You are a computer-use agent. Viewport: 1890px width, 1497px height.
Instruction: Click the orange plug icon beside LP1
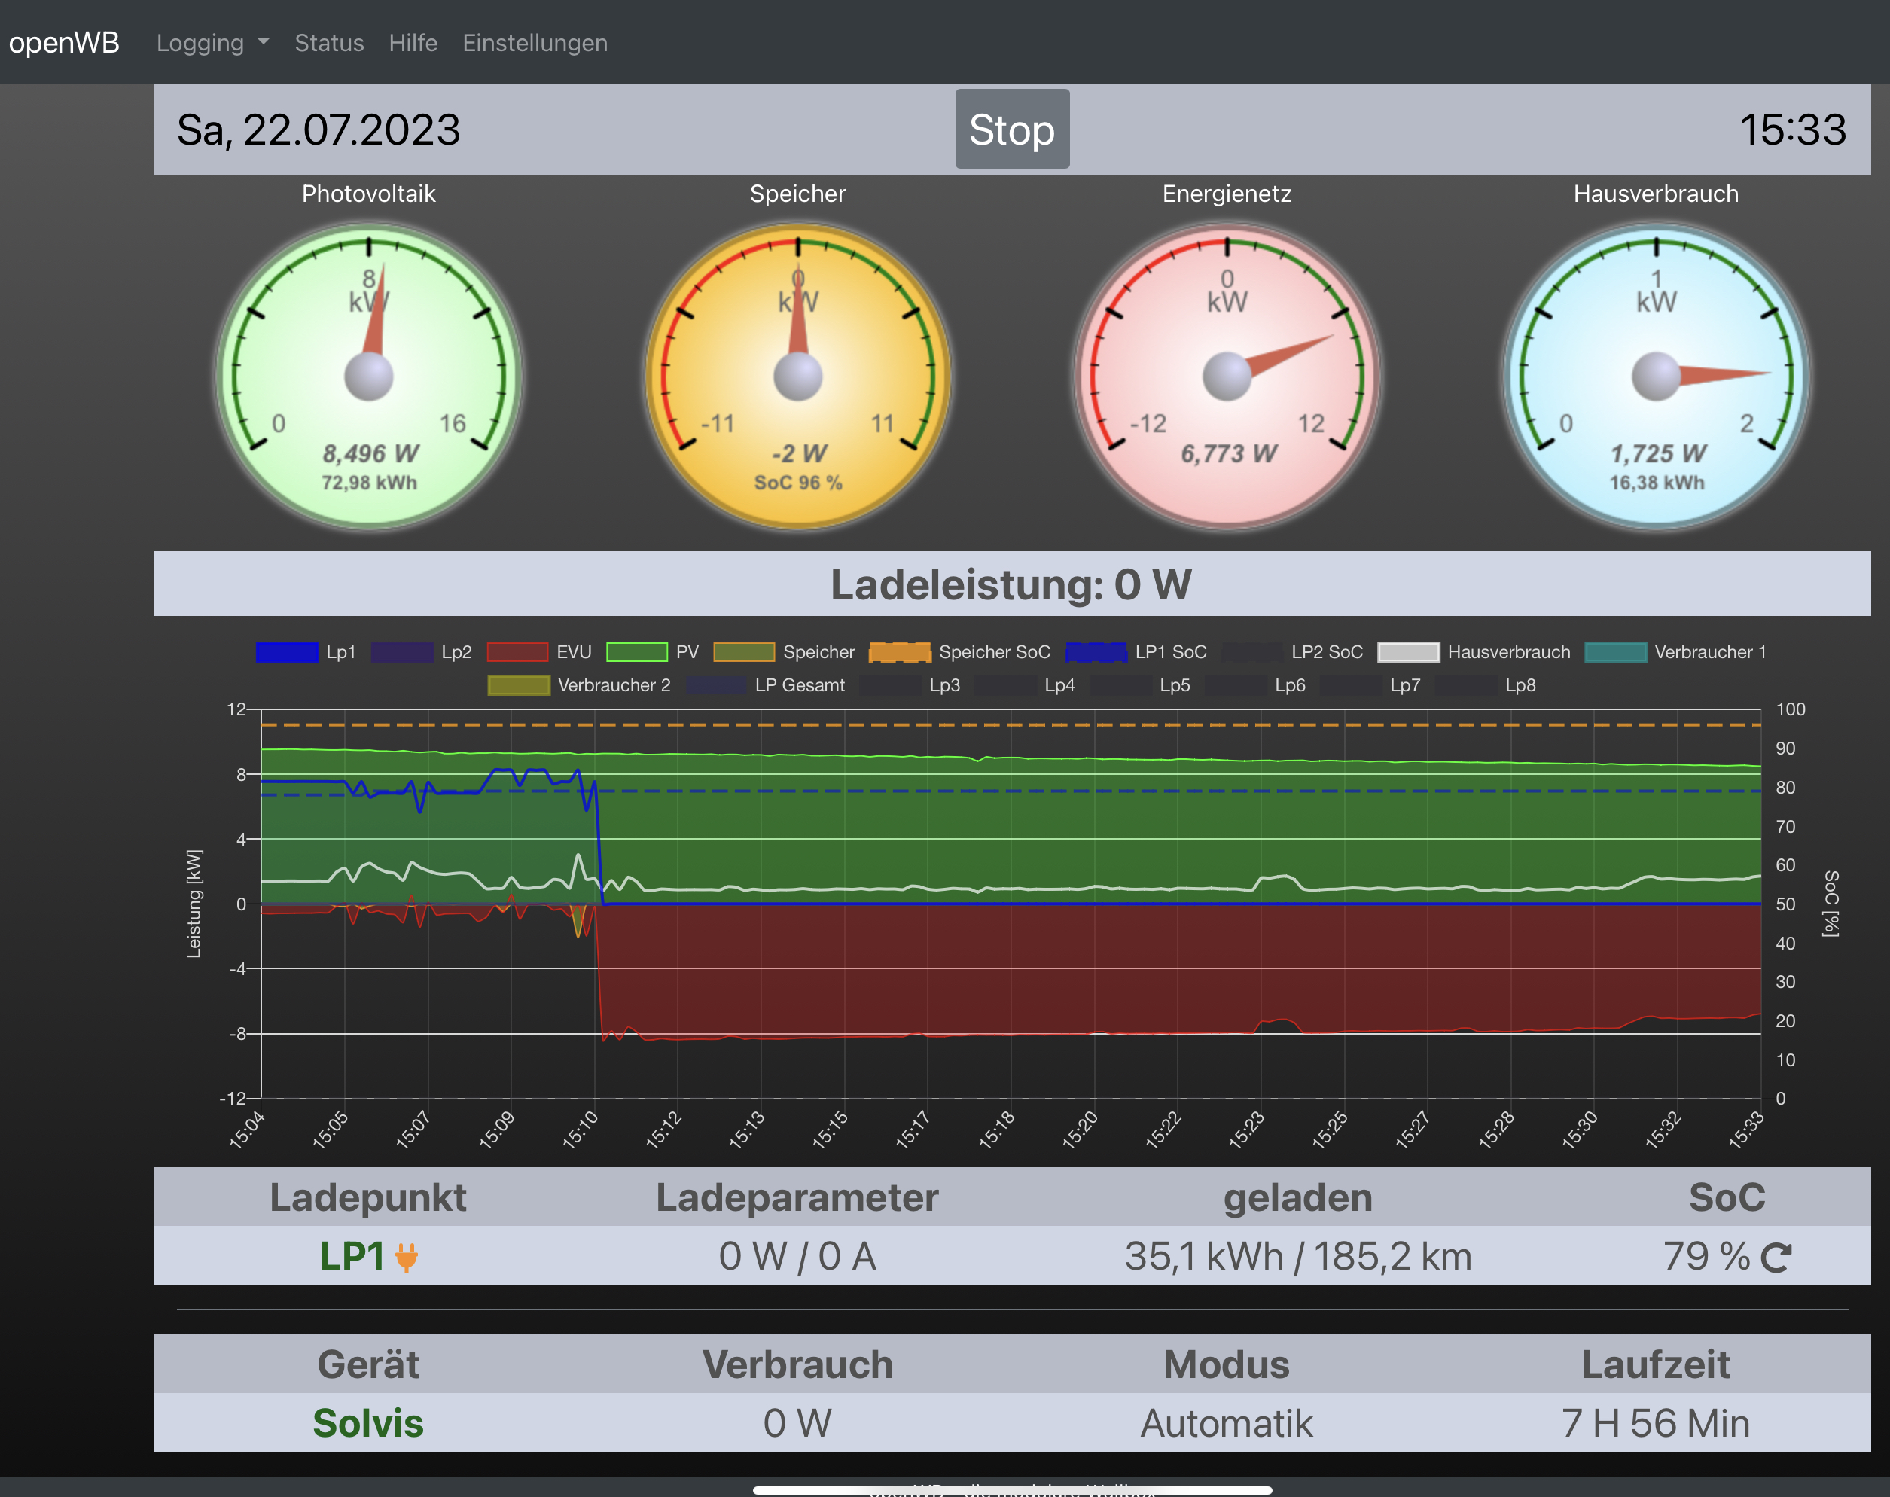(x=406, y=1258)
